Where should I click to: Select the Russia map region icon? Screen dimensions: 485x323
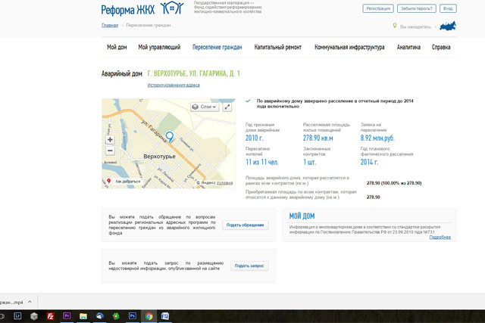(x=447, y=26)
